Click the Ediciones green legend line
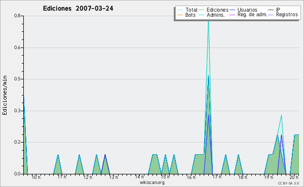Viewport: 304px width, 187px height. pos(202,10)
